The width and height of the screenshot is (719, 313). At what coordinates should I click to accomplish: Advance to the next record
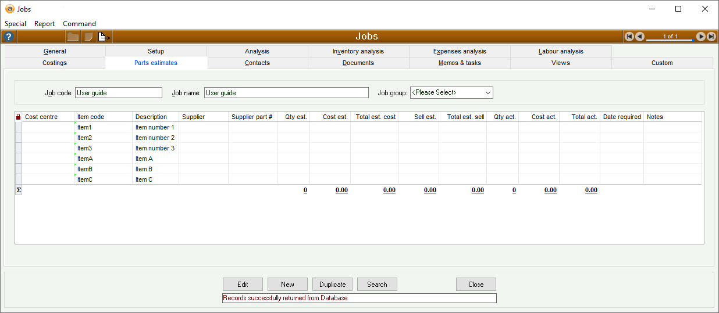tap(701, 37)
